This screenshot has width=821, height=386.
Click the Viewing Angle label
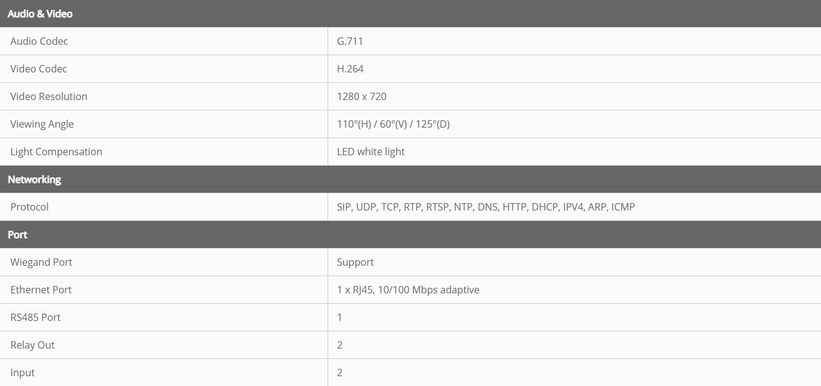click(x=42, y=124)
